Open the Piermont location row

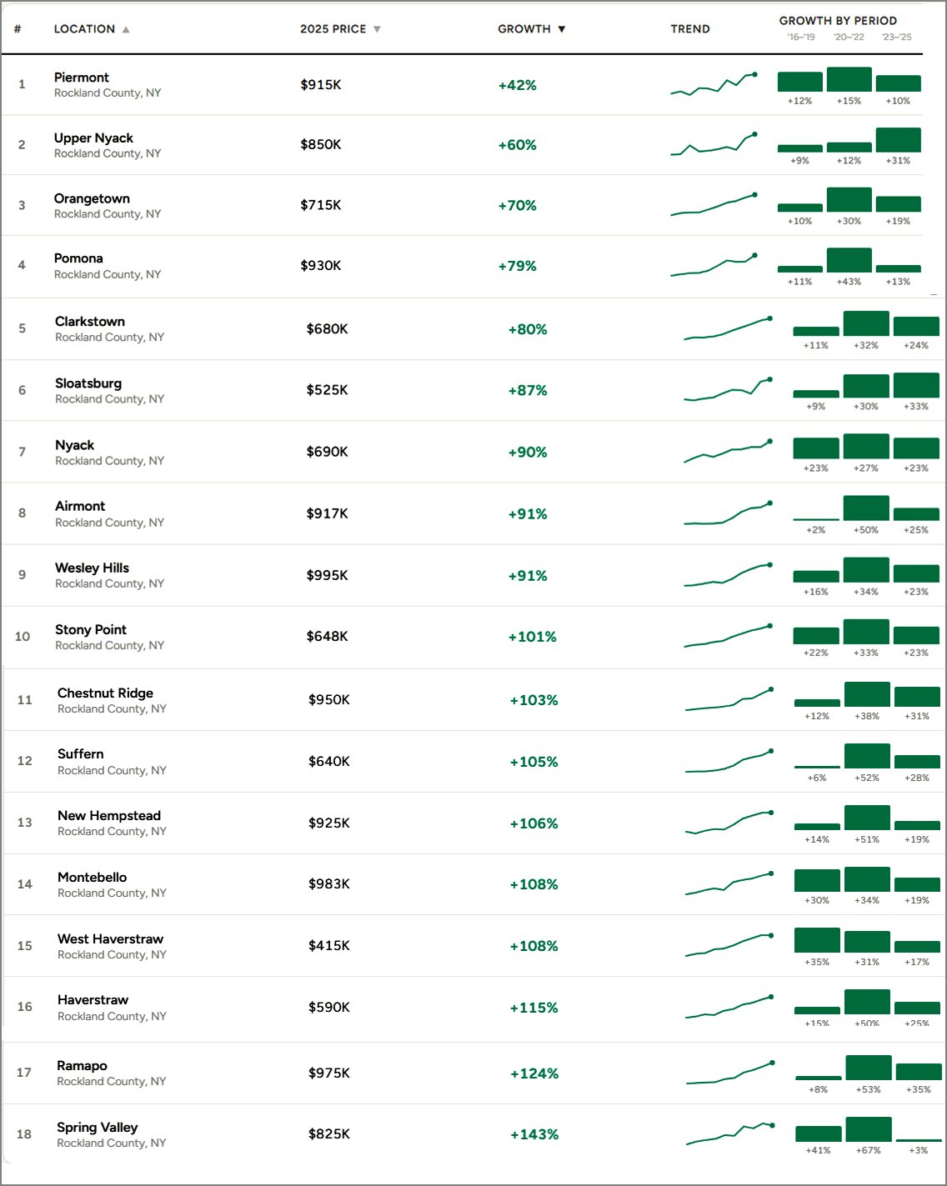82,78
